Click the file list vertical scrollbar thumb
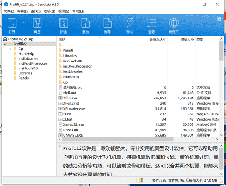Image resolution: width=226 pixels, height=186 pixels. click(x=221, y=51)
